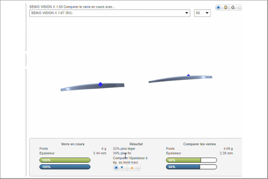This screenshot has width=268, height=179.
Task: Click the '34% plus fin' result text
Action: [122, 153]
